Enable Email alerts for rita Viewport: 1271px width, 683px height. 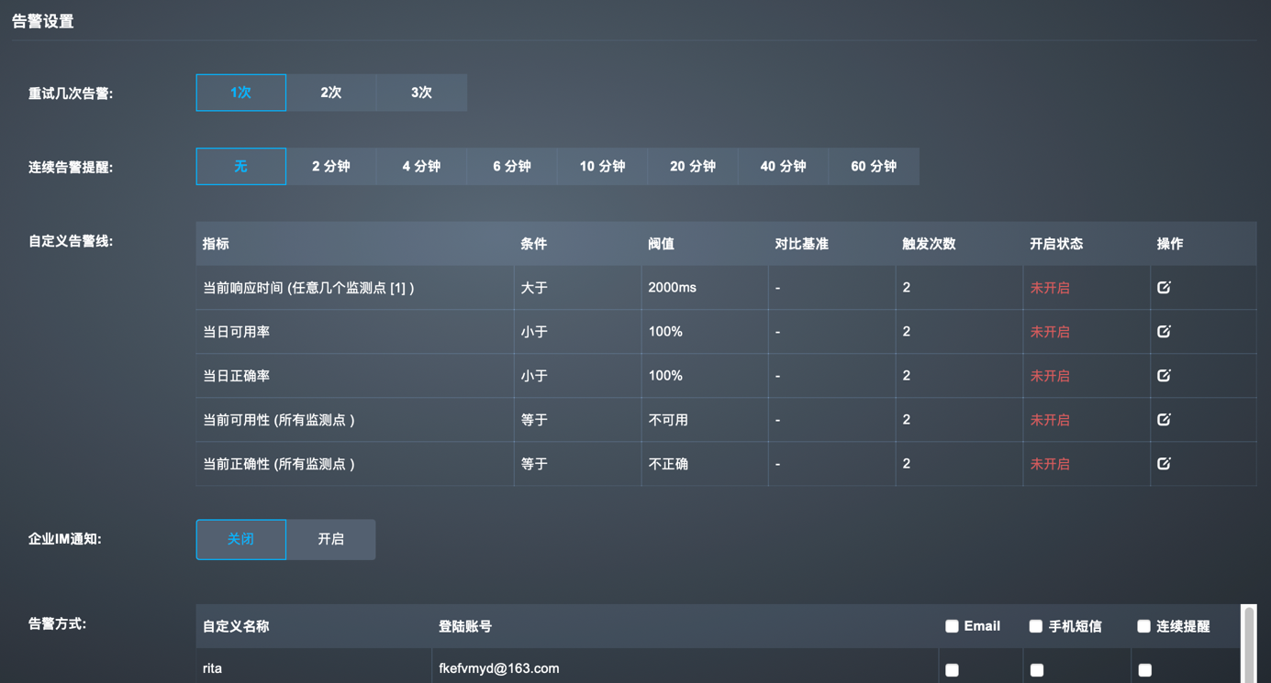[952, 670]
